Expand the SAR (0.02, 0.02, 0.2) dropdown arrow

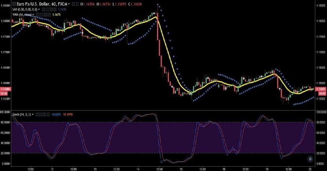coord(39,9)
